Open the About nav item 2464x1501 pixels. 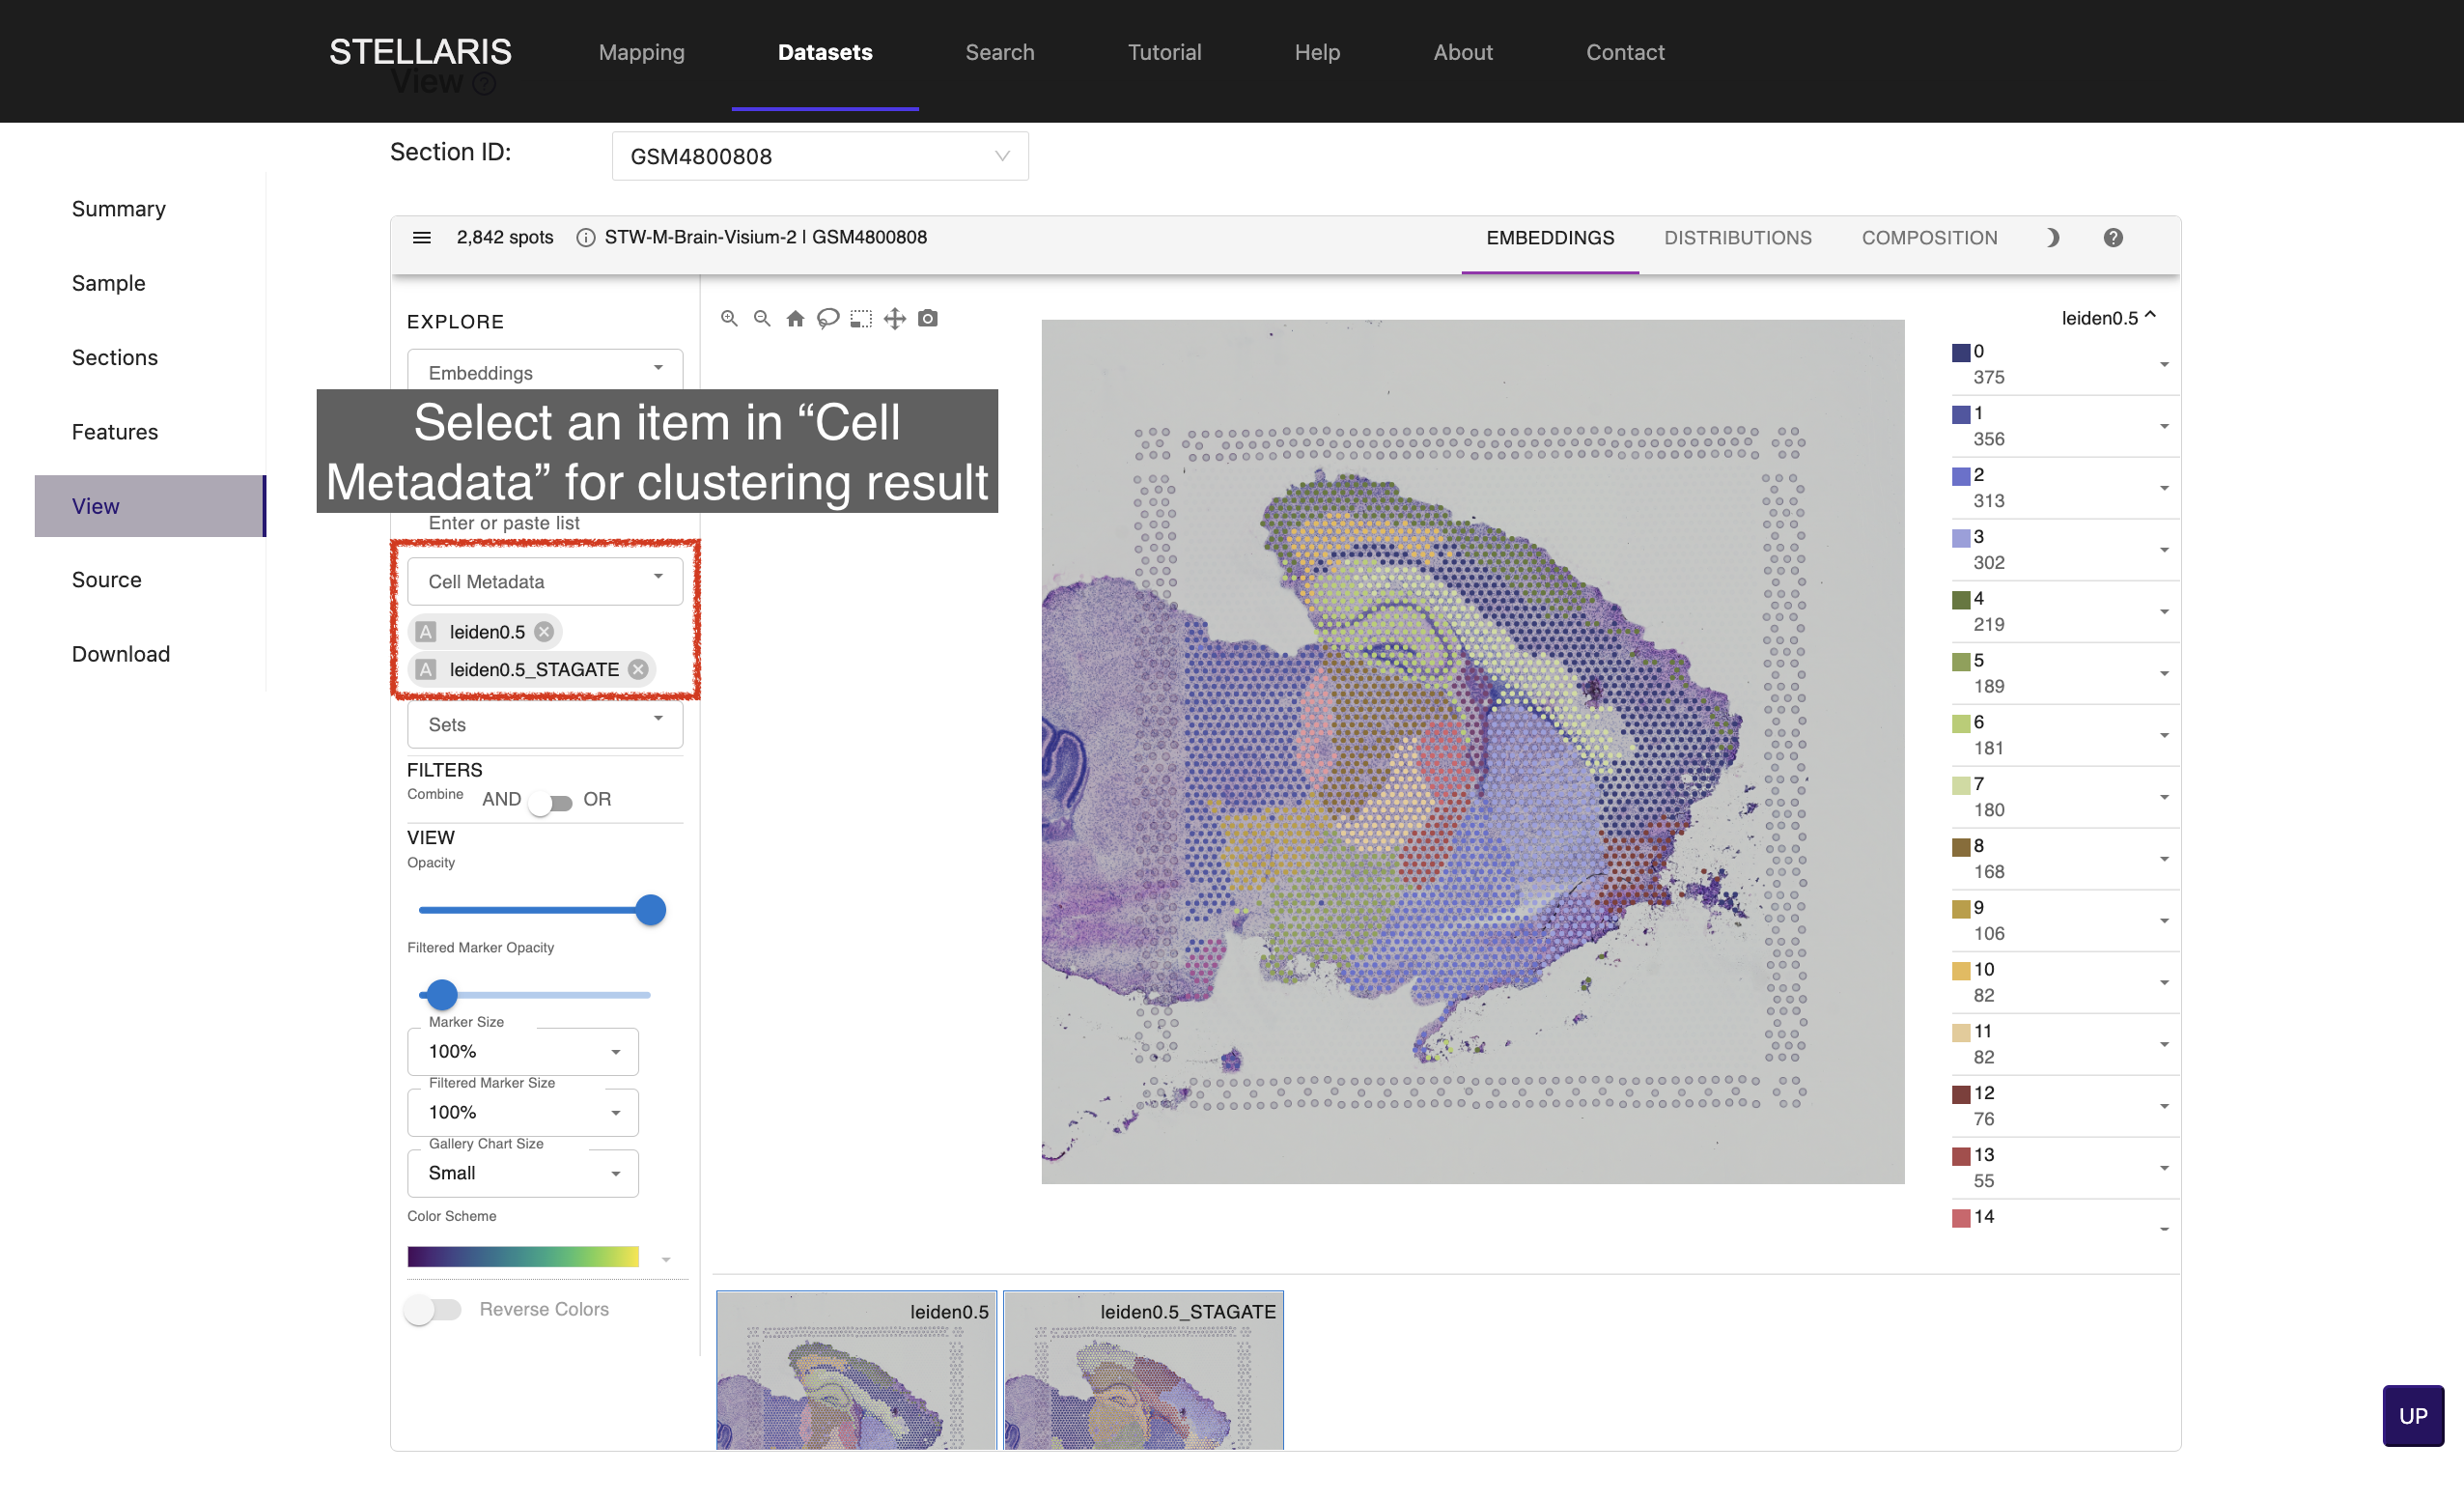tap(1463, 52)
